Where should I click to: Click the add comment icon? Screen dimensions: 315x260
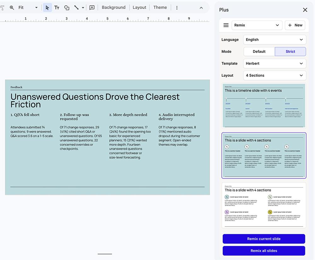click(92, 8)
